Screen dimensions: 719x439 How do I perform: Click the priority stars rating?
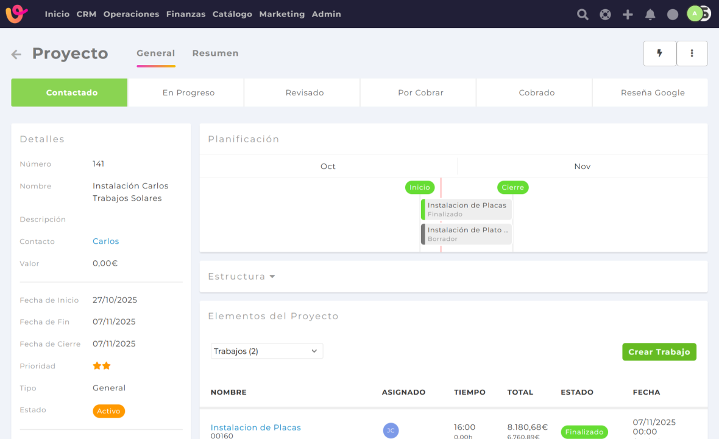tap(101, 366)
